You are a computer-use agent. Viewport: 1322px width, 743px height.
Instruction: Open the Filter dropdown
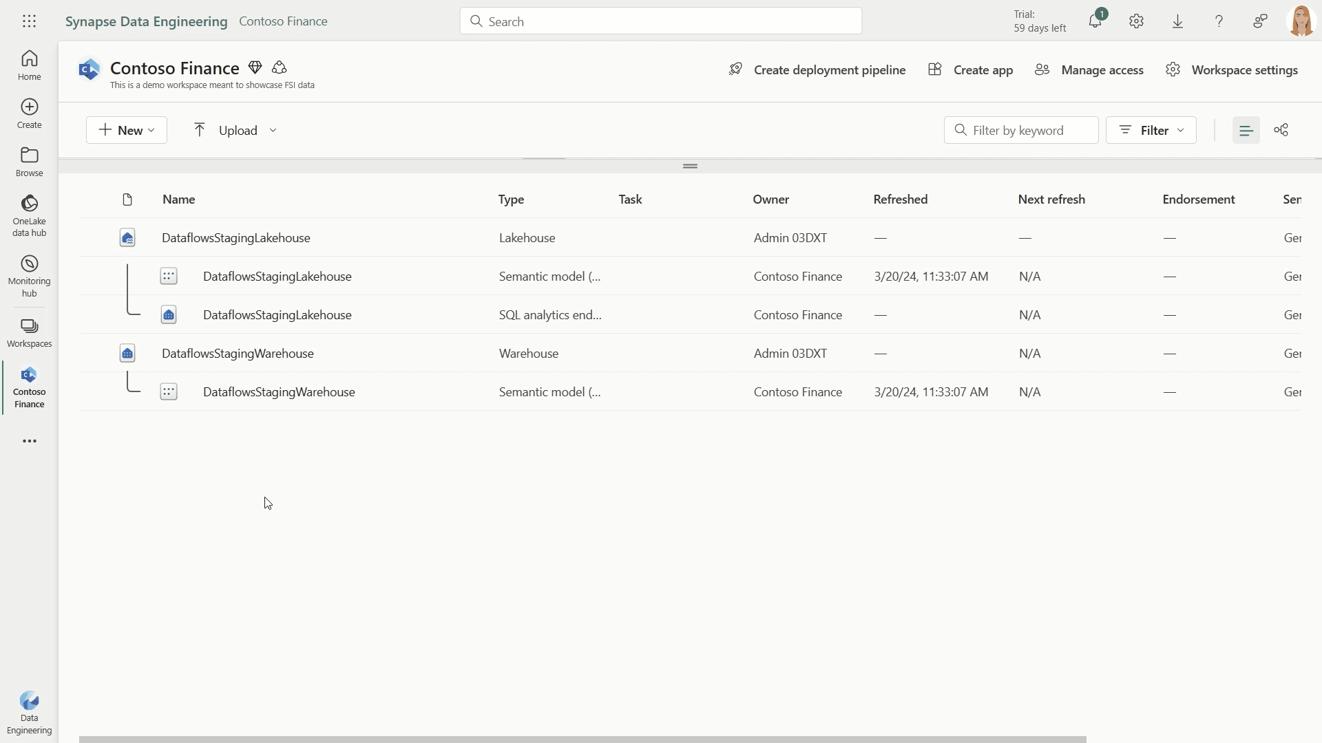[1151, 130]
